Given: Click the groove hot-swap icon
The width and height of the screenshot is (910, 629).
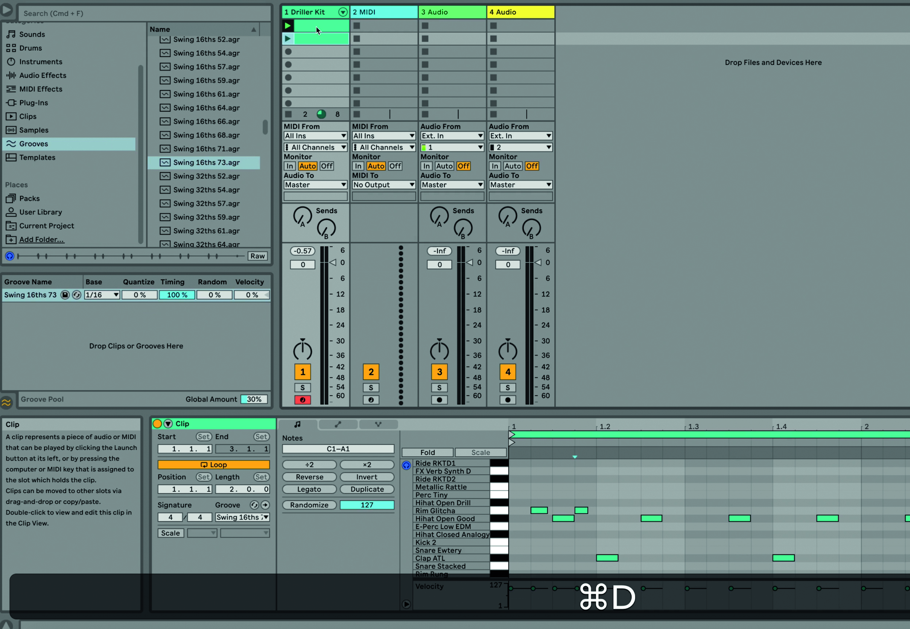Looking at the screenshot, I should click(x=77, y=295).
